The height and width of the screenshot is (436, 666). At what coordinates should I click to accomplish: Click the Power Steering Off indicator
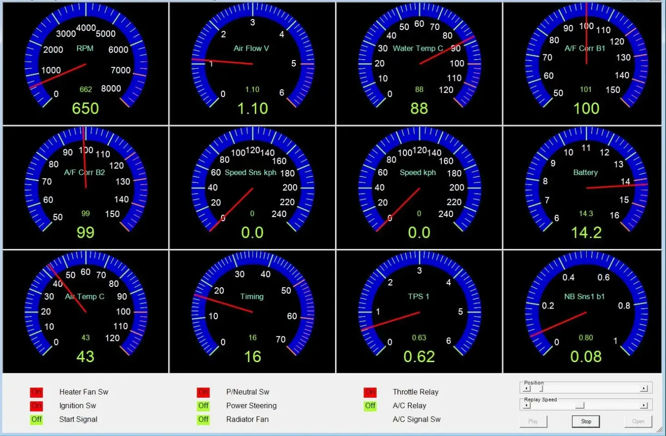click(203, 406)
